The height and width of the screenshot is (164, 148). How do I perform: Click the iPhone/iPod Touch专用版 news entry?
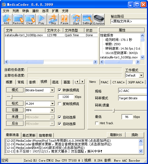(x=58, y=141)
